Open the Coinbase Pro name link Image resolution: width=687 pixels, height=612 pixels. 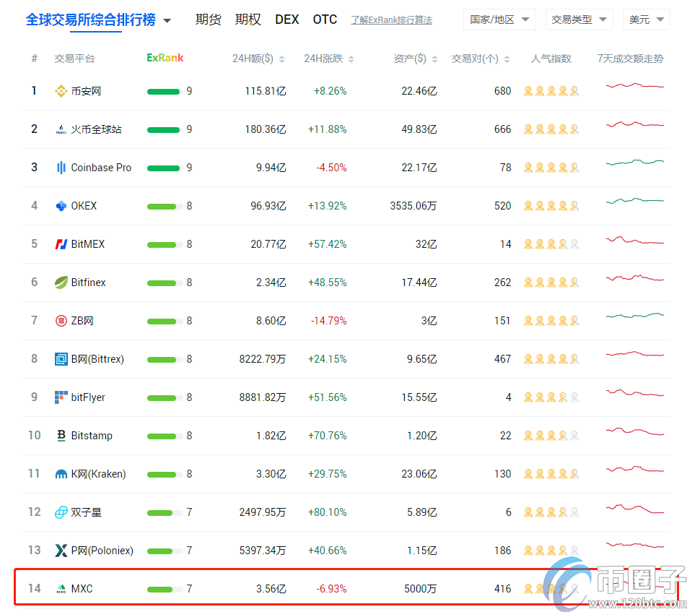tap(101, 168)
